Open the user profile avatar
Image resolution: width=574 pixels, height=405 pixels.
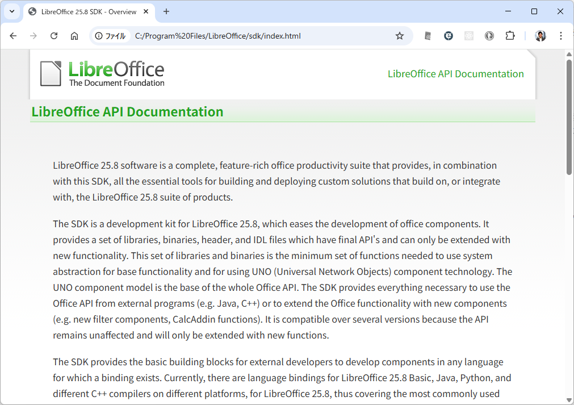coord(540,36)
